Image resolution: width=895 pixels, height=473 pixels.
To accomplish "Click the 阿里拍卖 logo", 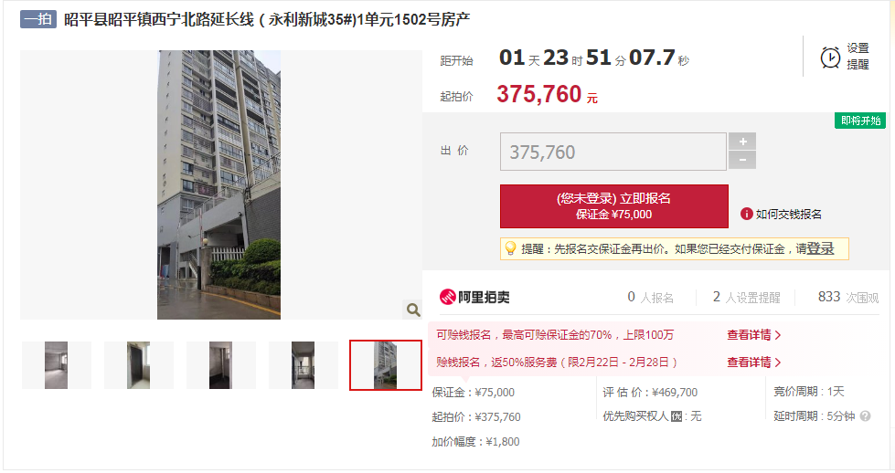I will click(474, 297).
